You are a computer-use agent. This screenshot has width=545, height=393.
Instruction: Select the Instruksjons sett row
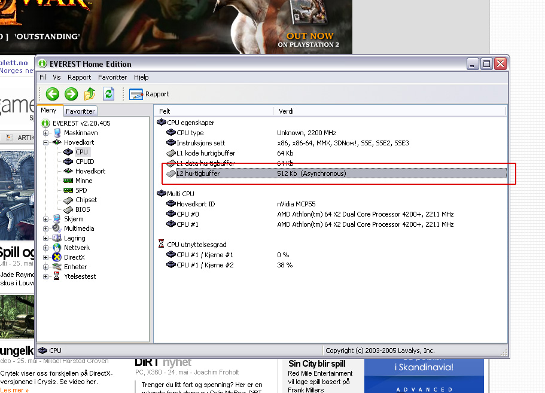click(x=336, y=143)
